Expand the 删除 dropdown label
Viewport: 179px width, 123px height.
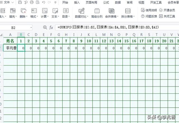pos(23,17)
